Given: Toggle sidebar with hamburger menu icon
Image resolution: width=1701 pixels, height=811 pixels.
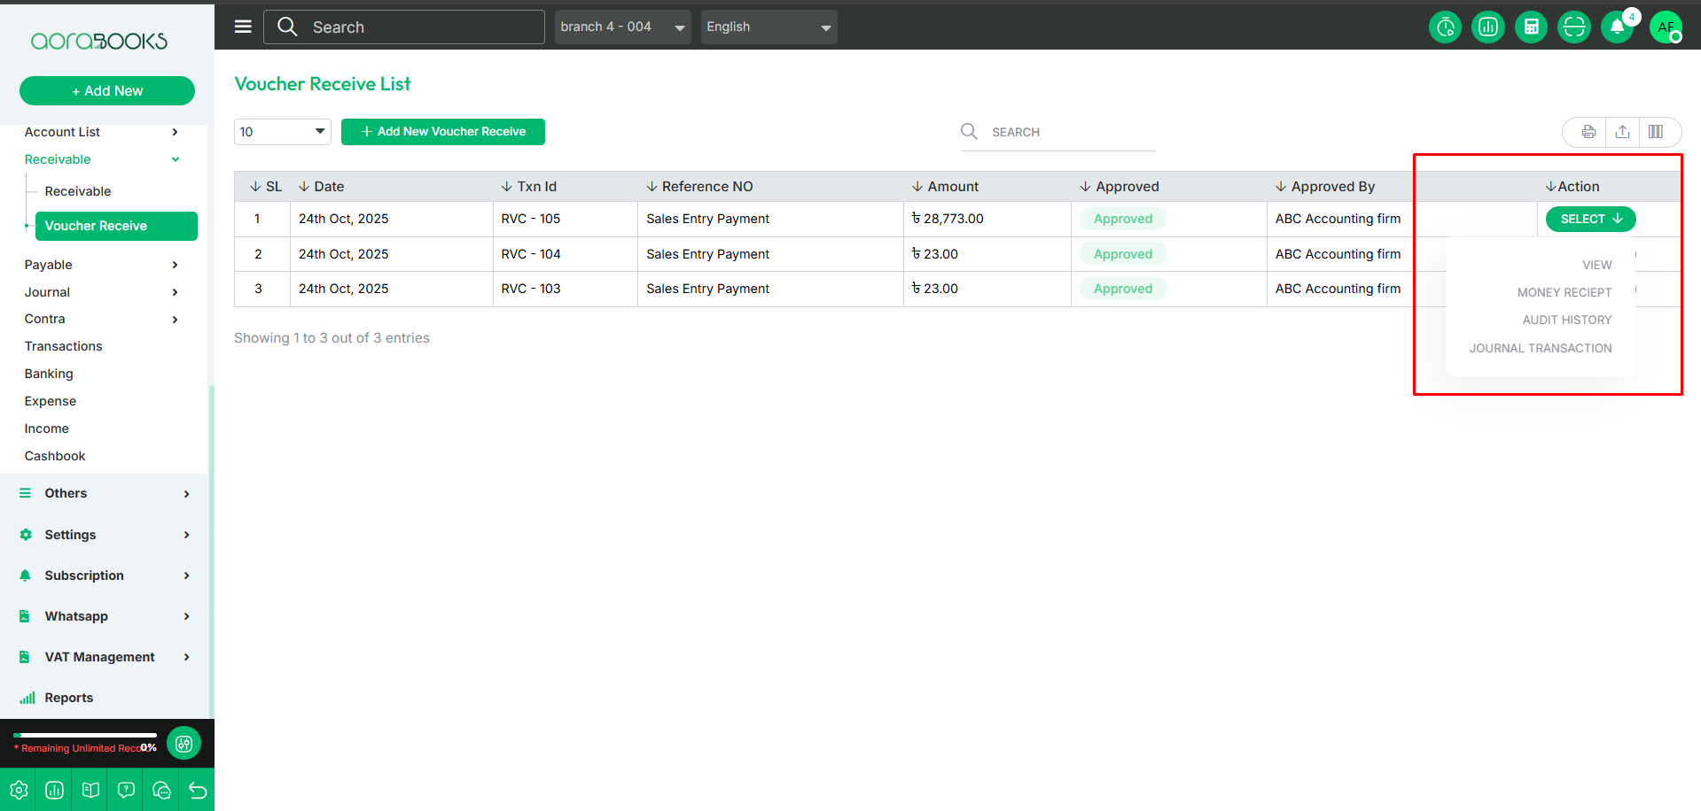Looking at the screenshot, I should coord(243,27).
